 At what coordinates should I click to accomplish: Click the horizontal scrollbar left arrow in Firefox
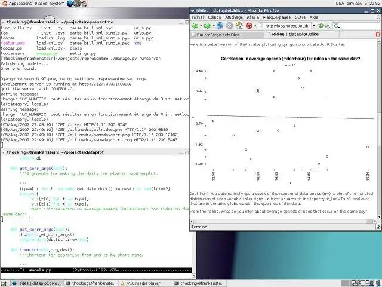point(192,222)
